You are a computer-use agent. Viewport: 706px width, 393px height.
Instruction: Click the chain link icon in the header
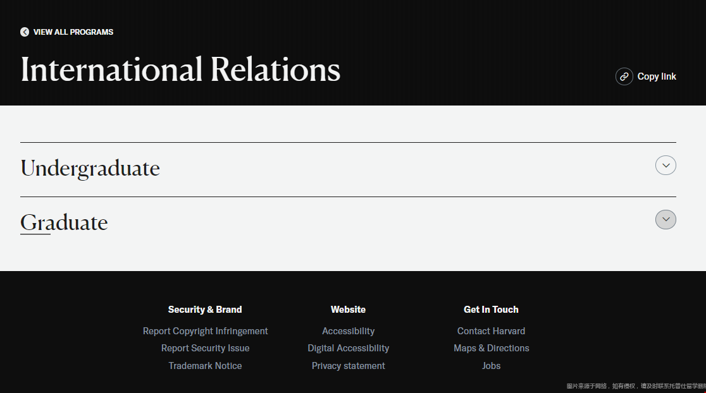tap(624, 76)
